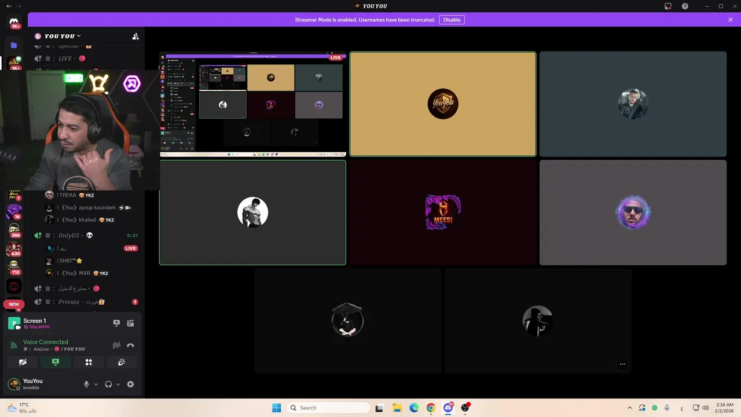The height and width of the screenshot is (417, 741).
Task: Open the red Discord-logo server icon
Action: click(14, 286)
